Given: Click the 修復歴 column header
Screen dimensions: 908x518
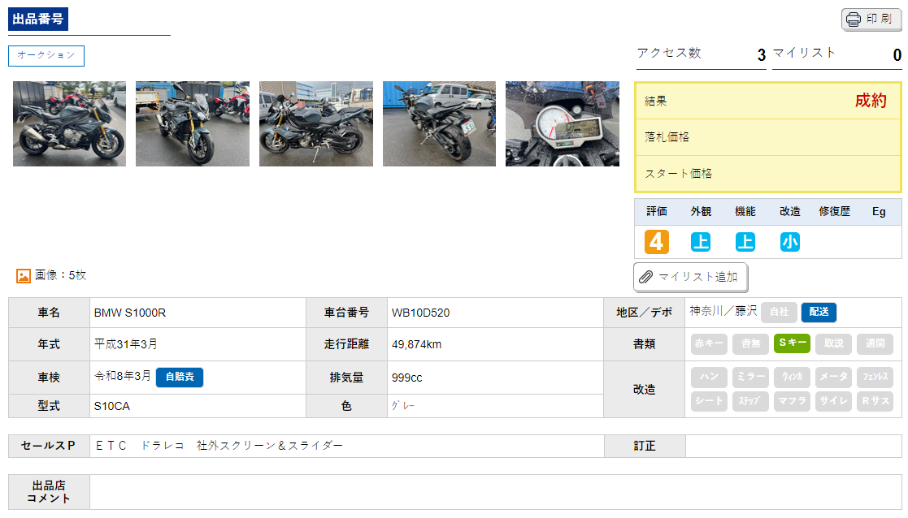Looking at the screenshot, I should pyautogui.click(x=835, y=212).
